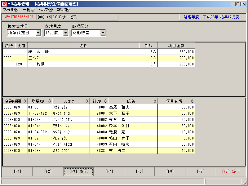Open the ファイル(F) menu

tap(11, 10)
